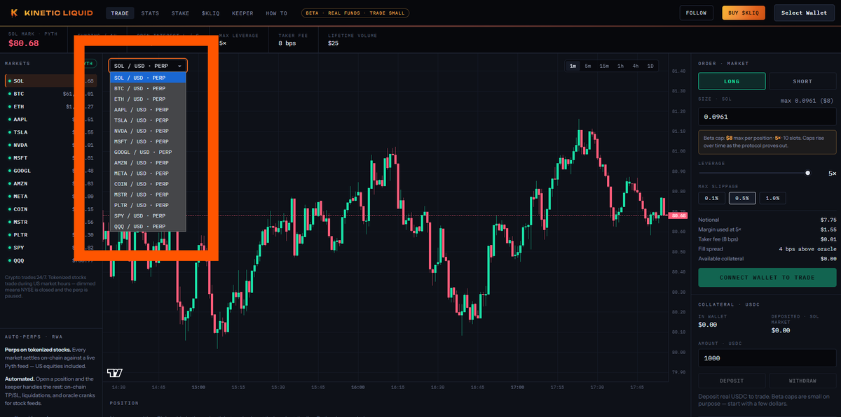This screenshot has width=841, height=417.
Task: Click the Select Wallet button
Action: (805, 13)
